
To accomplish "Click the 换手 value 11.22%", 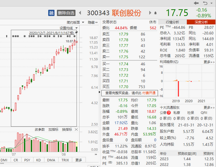I will pos(121,146).
